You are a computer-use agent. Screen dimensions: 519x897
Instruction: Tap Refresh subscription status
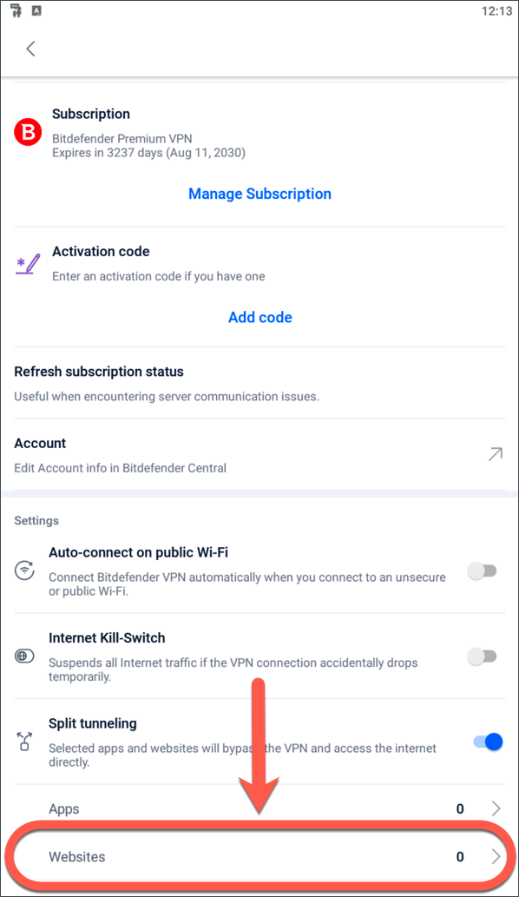[260, 383]
